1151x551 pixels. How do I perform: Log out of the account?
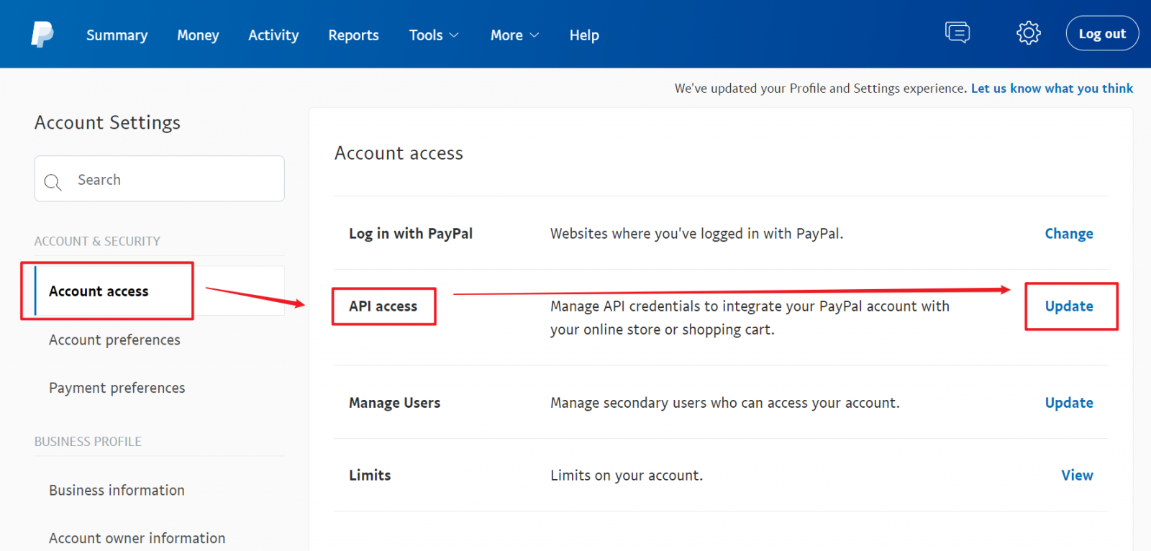[x=1102, y=33]
